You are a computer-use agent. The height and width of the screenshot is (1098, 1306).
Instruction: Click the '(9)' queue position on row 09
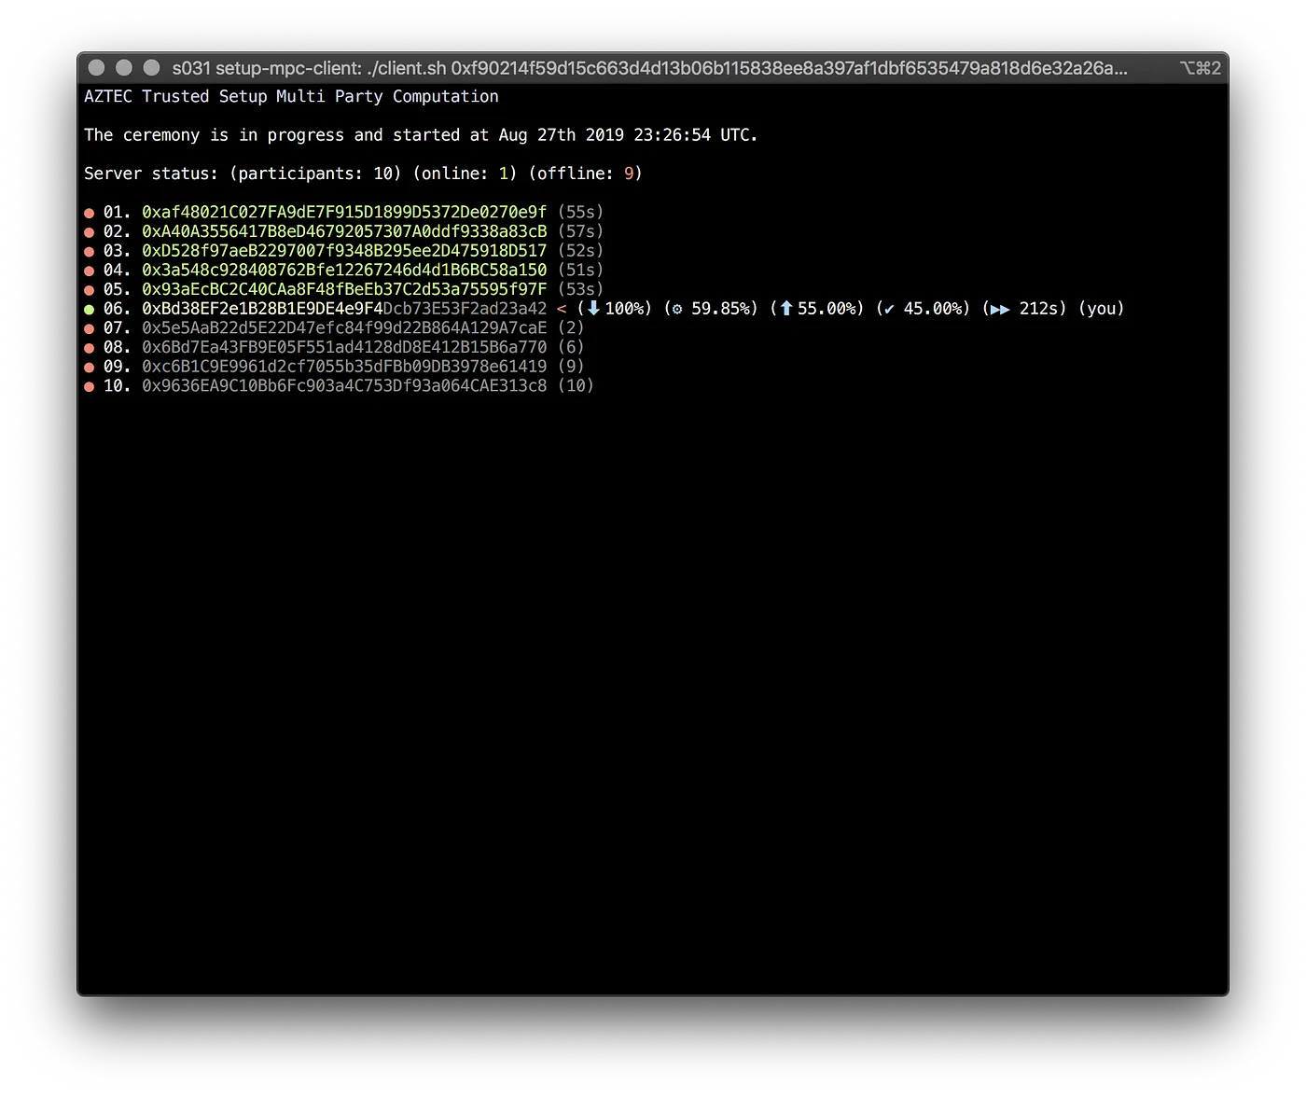point(571,366)
